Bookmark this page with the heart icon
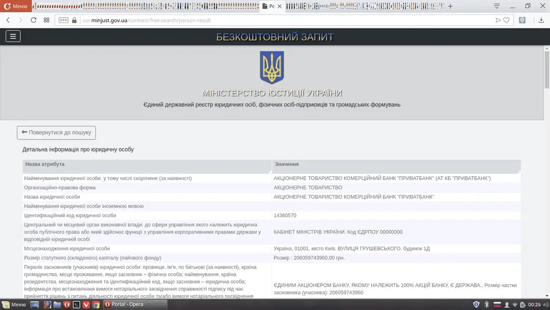The width and height of the screenshot is (550, 310). pyautogui.click(x=506, y=20)
